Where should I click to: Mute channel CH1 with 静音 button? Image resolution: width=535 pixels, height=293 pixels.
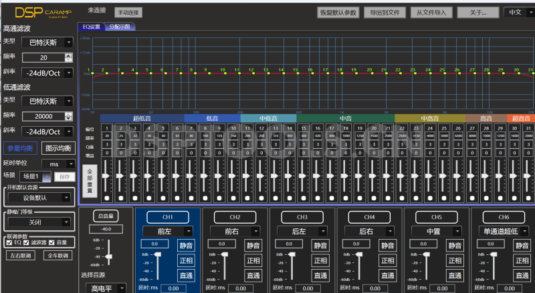[185, 245]
